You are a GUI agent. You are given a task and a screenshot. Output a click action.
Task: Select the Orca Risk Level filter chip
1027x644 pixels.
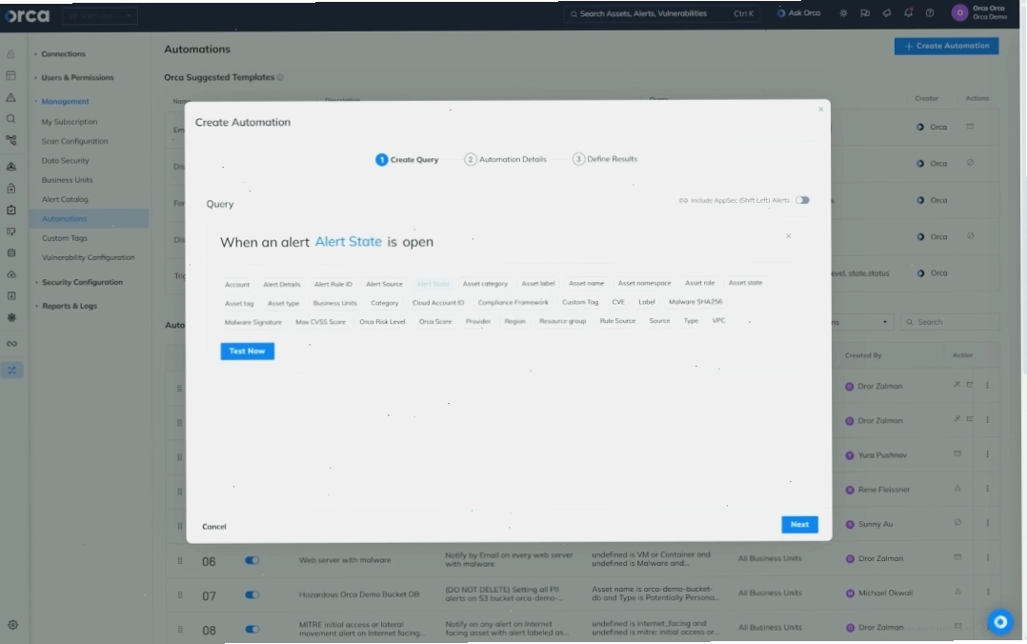point(383,322)
